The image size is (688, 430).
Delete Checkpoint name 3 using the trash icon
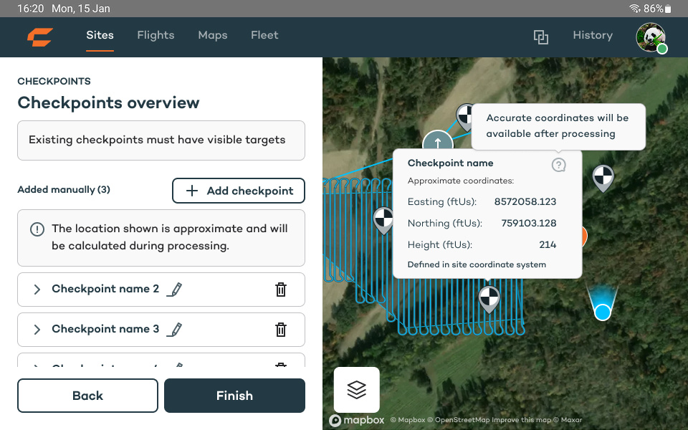point(280,329)
